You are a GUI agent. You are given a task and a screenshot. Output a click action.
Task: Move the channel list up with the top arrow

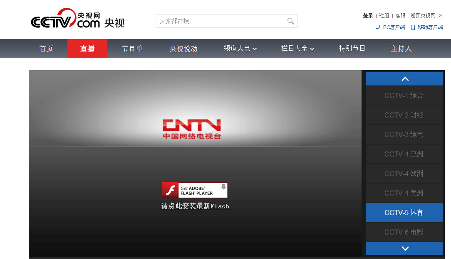(404, 79)
